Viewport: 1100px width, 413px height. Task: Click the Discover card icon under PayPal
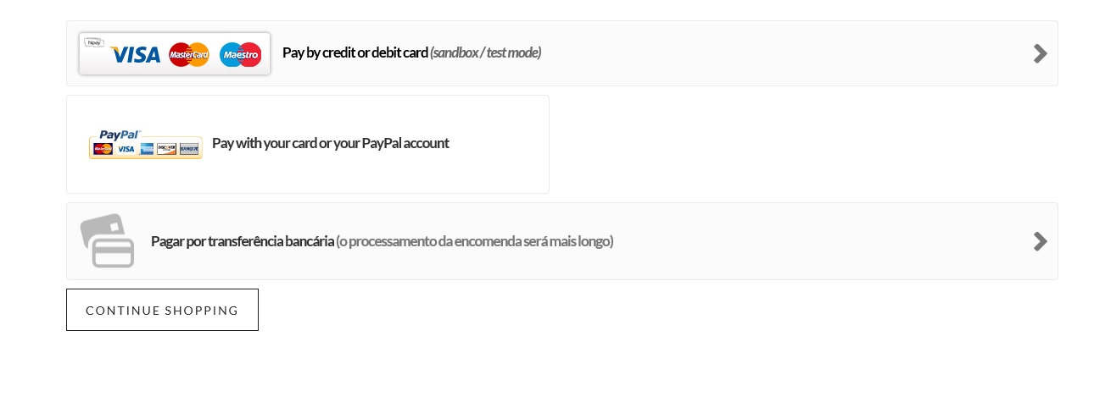click(x=166, y=149)
